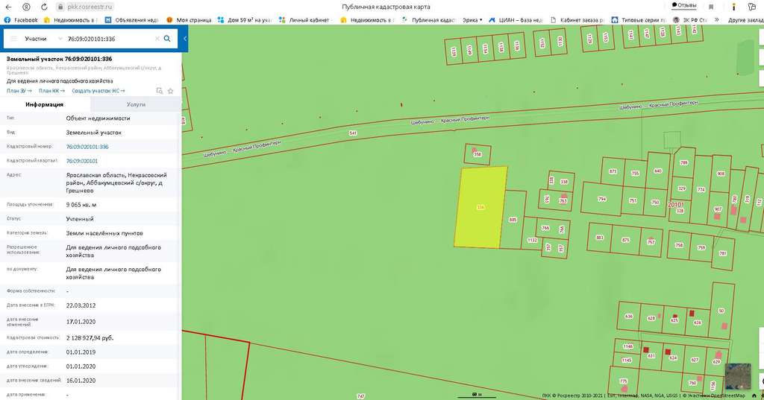The image size is (764, 400).
Task: Switch to the Услуги tab
Action: click(x=136, y=104)
